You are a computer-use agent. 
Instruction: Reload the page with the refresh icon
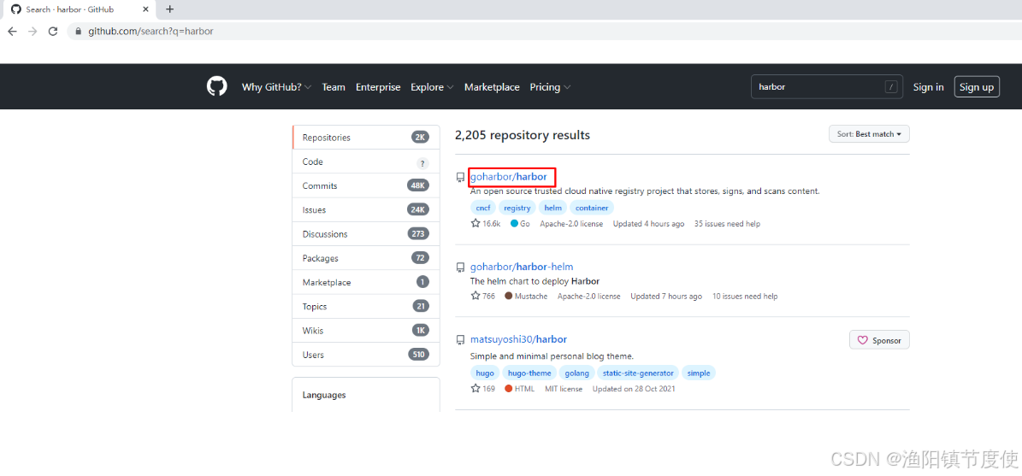tap(53, 32)
